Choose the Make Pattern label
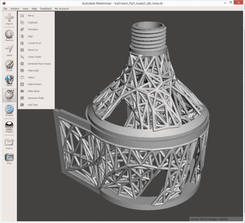 click(x=35, y=84)
